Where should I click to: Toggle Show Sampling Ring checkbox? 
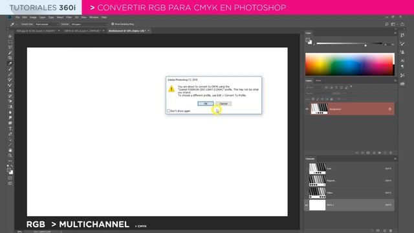click(x=113, y=24)
